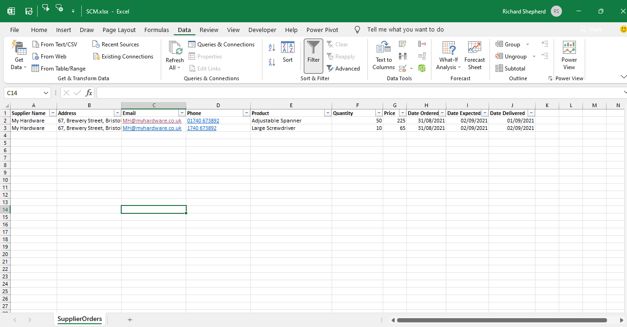Screen dimensions: 627x327
Task: Click the Data Validation icon
Action: pos(402,68)
